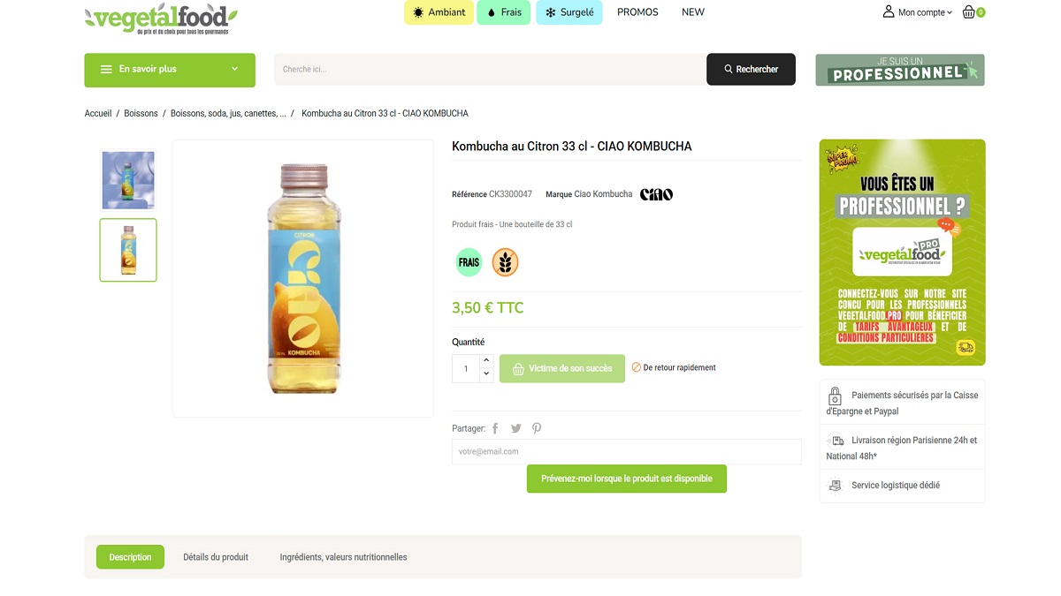Share the product via the Twitter icon

pyautogui.click(x=515, y=428)
